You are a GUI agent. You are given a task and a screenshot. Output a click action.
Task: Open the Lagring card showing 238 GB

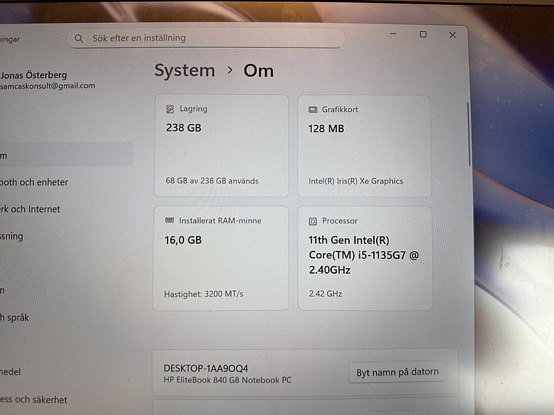pyautogui.click(x=222, y=145)
